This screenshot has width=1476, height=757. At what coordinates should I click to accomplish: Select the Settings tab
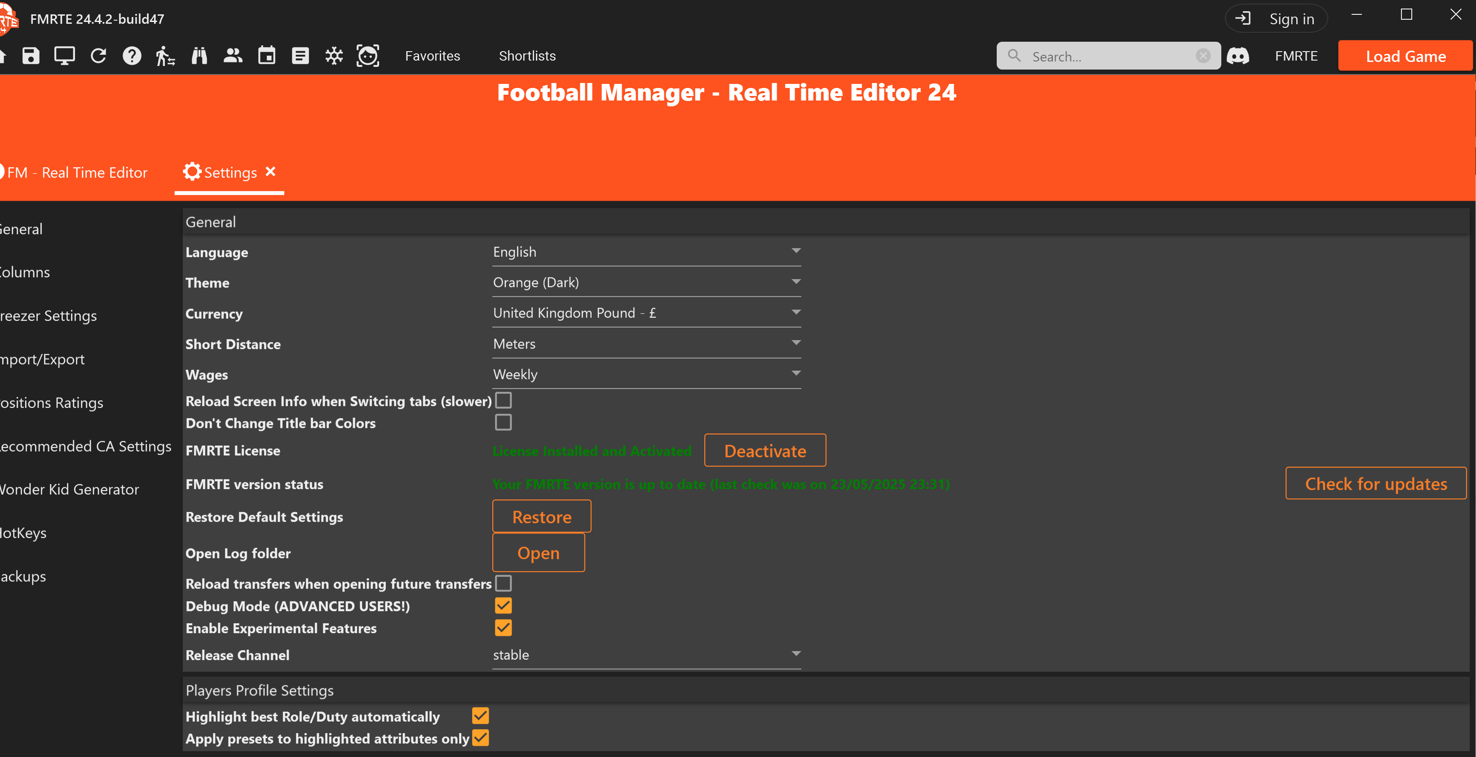230,172
